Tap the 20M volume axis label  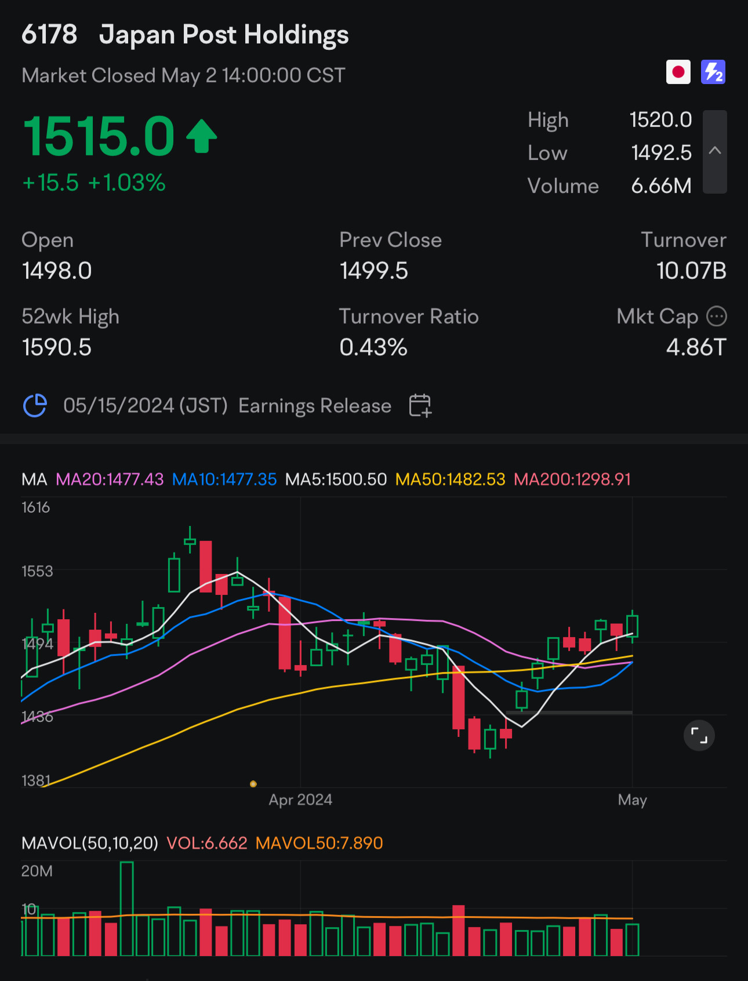click(x=37, y=871)
